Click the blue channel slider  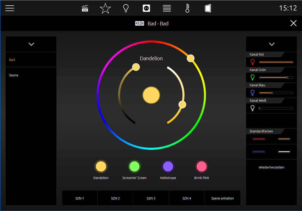pos(276,93)
